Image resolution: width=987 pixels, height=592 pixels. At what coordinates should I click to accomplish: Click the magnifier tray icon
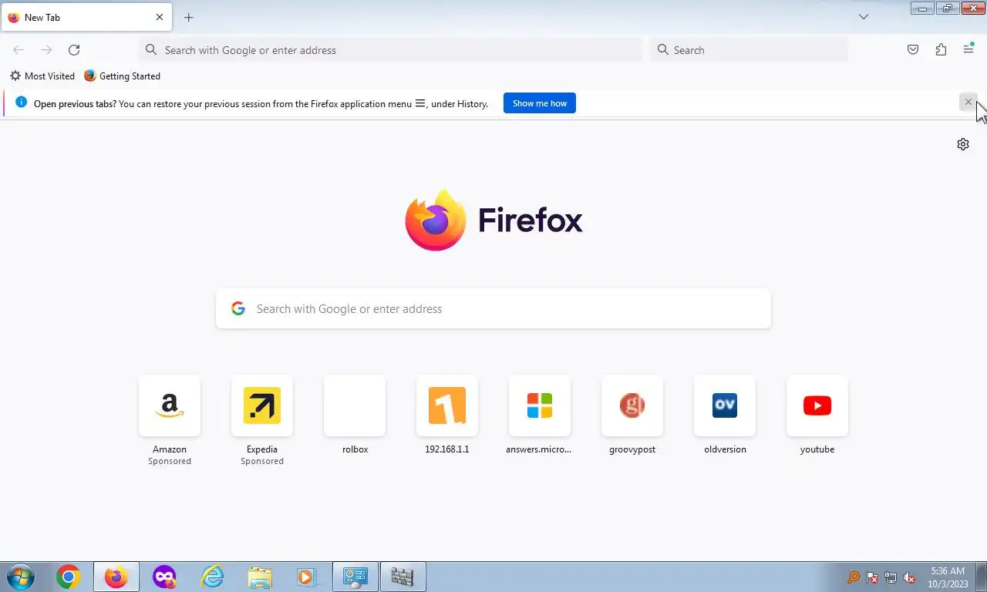[854, 577]
